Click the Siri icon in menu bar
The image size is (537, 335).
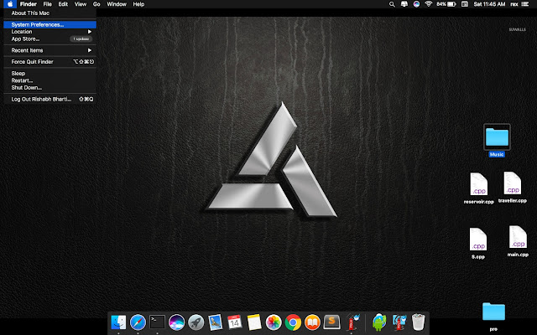[x=416, y=4]
